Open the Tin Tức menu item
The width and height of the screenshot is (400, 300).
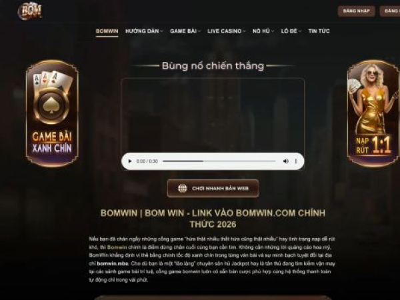pyautogui.click(x=319, y=31)
